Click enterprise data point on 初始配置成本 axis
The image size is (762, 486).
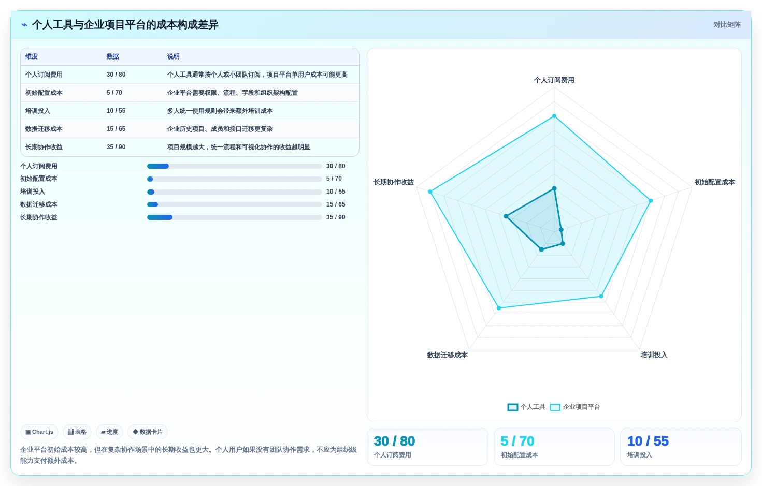[651, 200]
